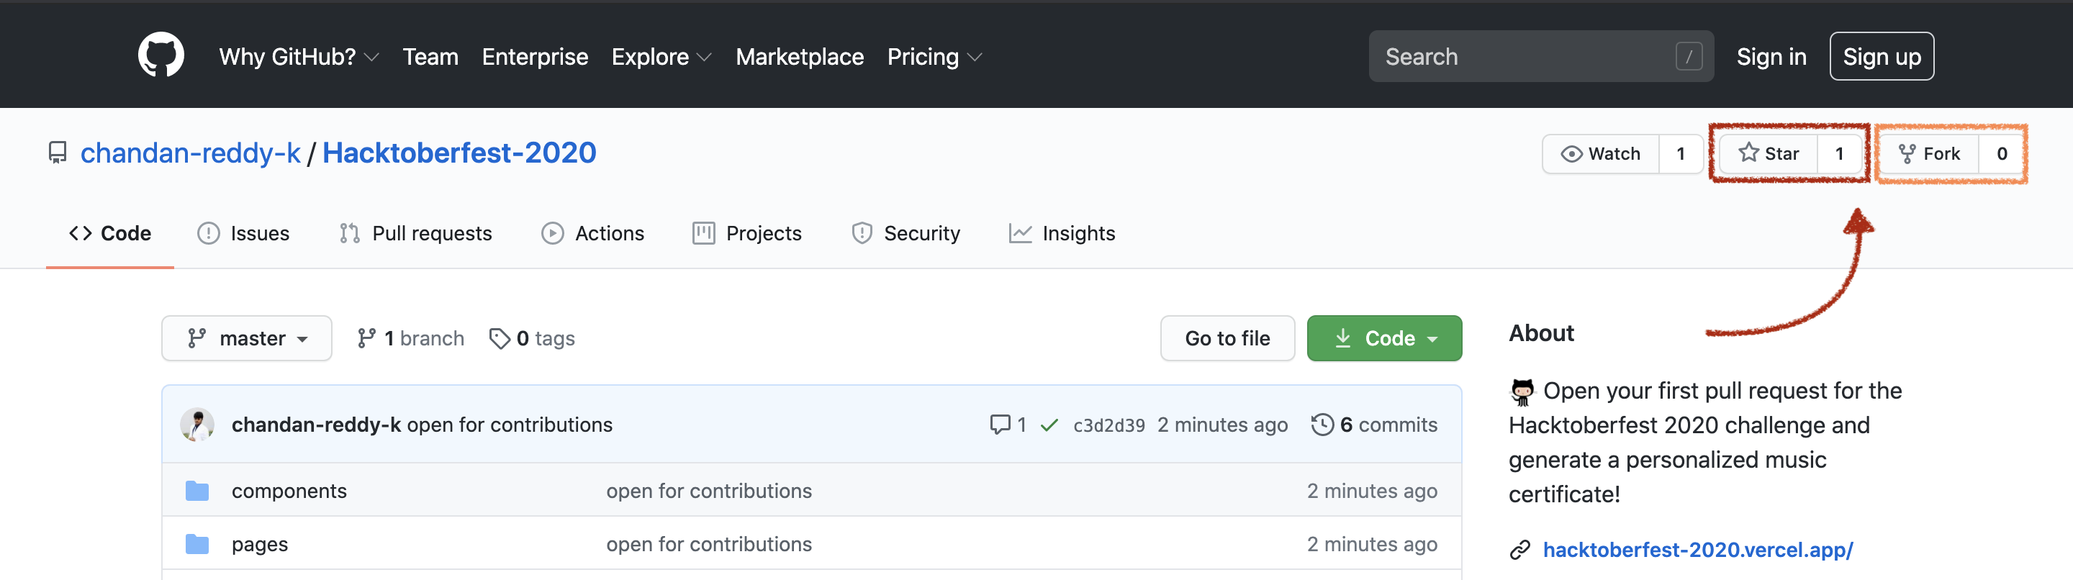
Task: Open the master branch selector
Action: [246, 339]
